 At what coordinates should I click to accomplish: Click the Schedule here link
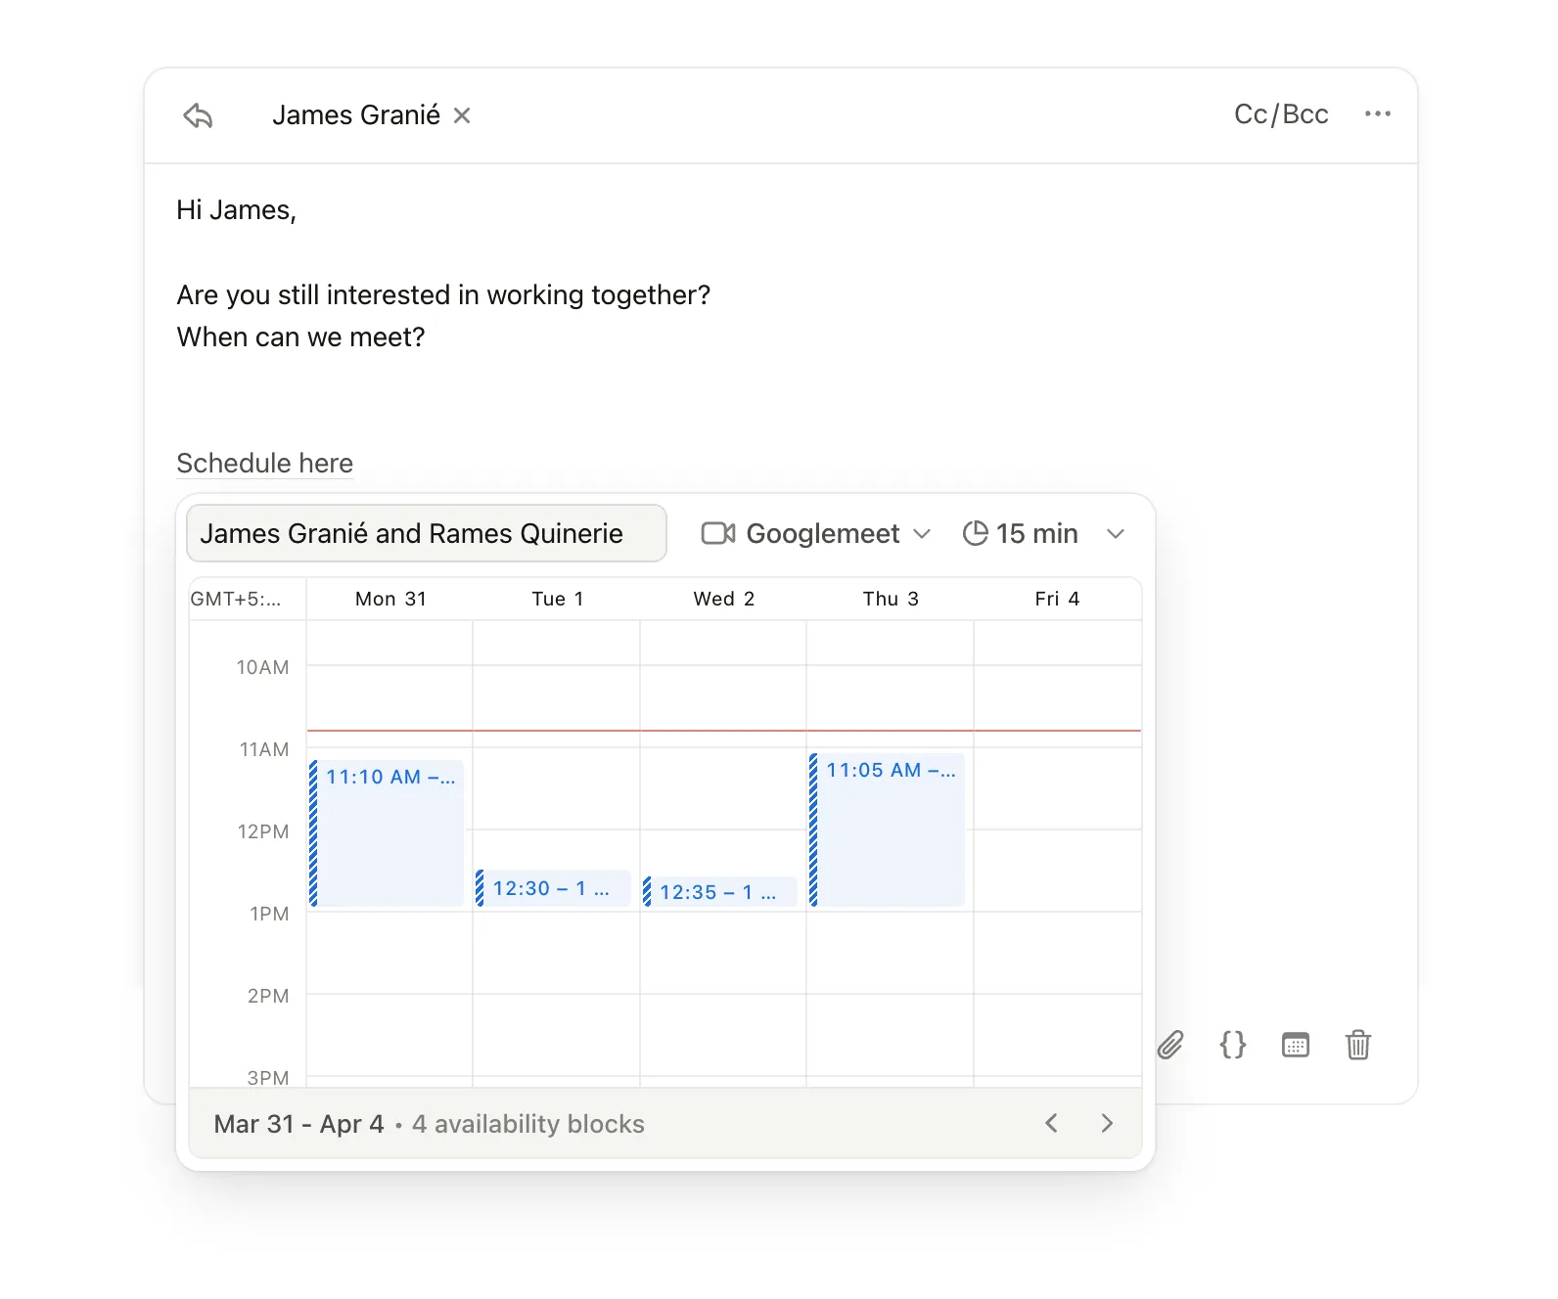pos(264,463)
